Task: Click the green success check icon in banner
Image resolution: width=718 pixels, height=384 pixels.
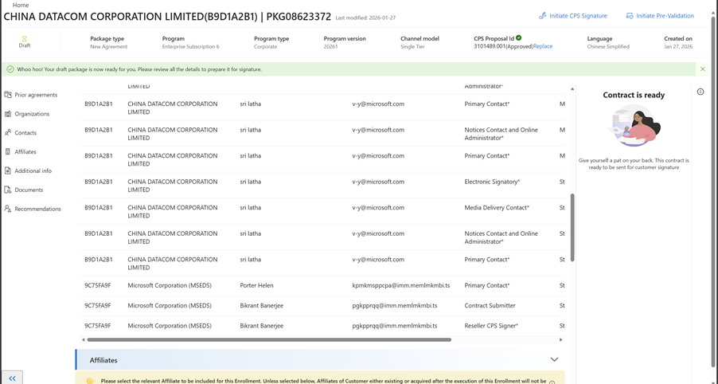Action: coord(10,69)
